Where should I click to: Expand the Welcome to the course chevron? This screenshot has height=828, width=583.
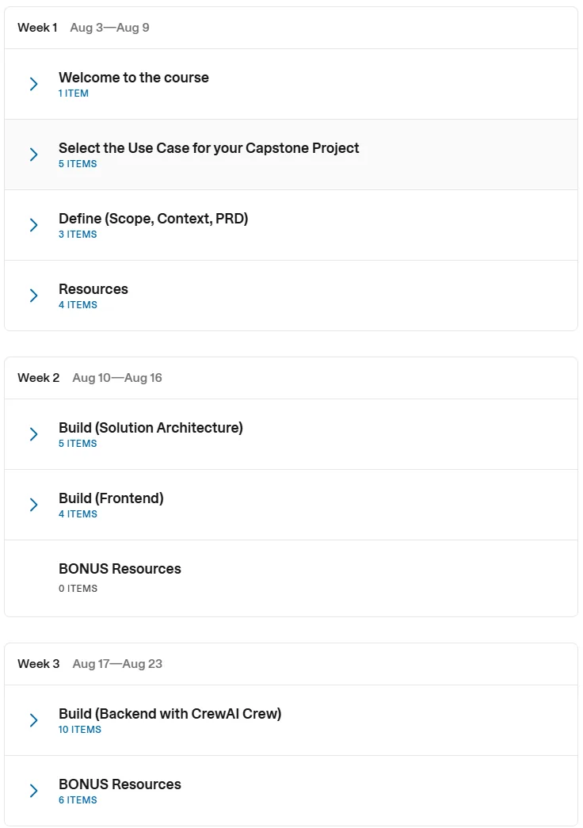point(33,84)
